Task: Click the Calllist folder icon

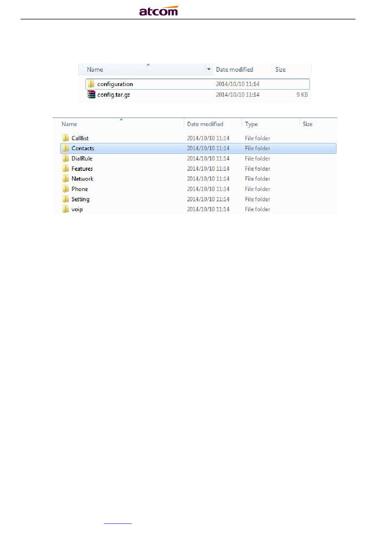Action: tap(66, 138)
